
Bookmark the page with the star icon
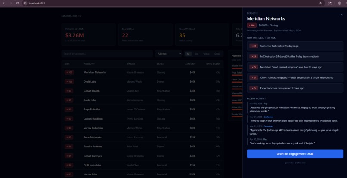coord(320,3)
